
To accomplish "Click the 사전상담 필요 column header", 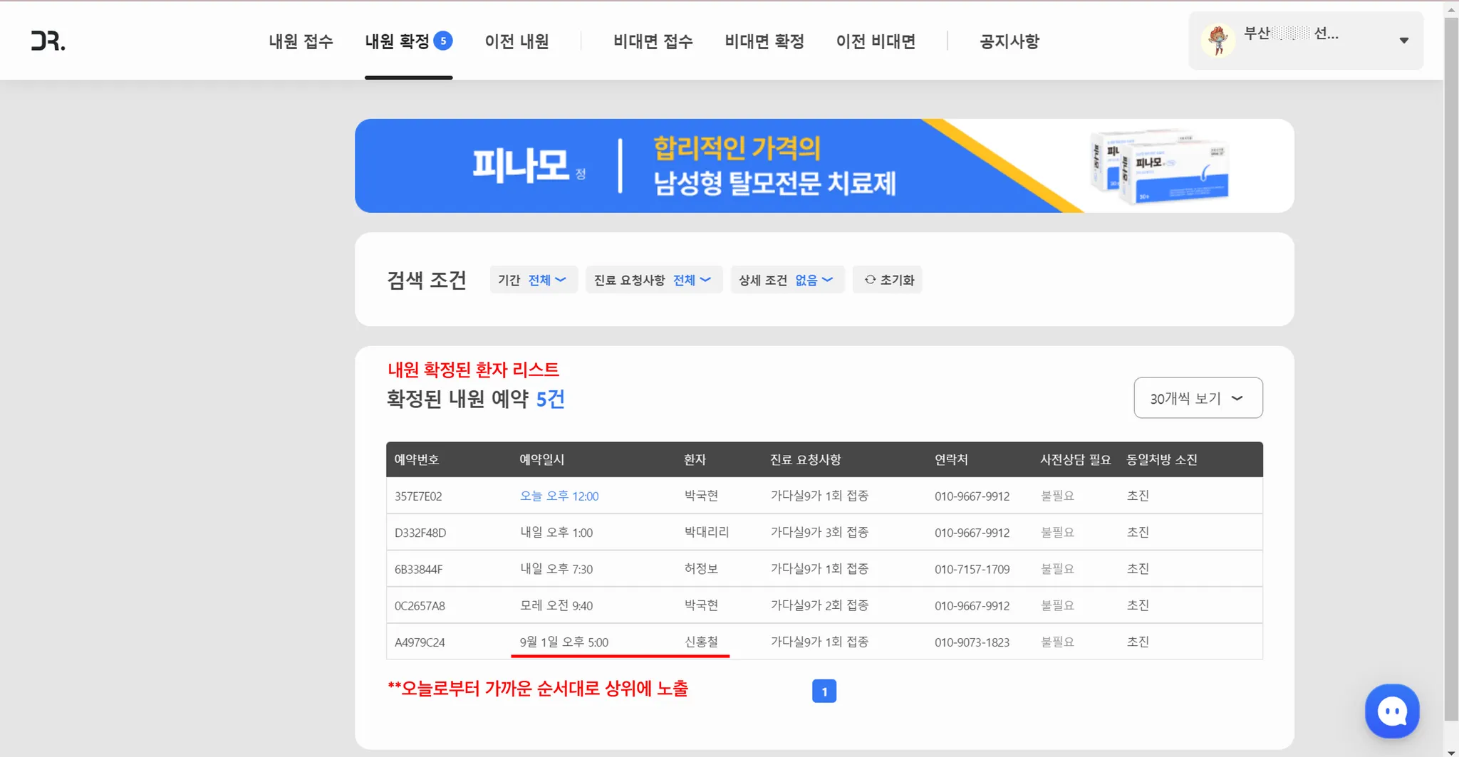I will (1075, 459).
